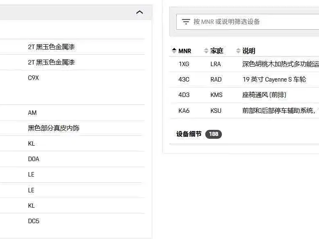Click the DC5 value row
Viewport: 319px width, 239px height.
coord(34,221)
